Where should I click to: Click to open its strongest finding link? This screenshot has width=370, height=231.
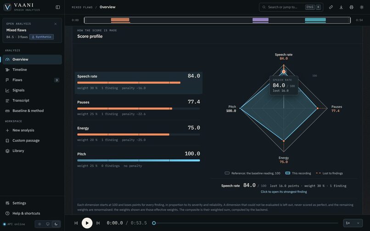coord(284,192)
